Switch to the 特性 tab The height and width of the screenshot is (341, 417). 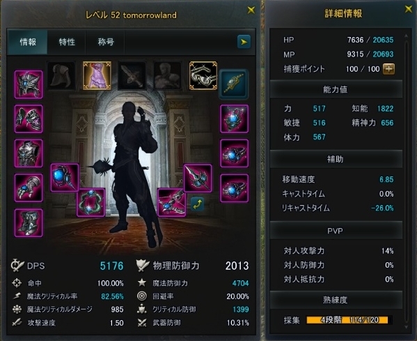67,42
